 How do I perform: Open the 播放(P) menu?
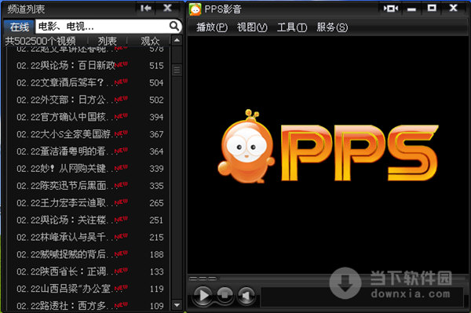(x=212, y=27)
